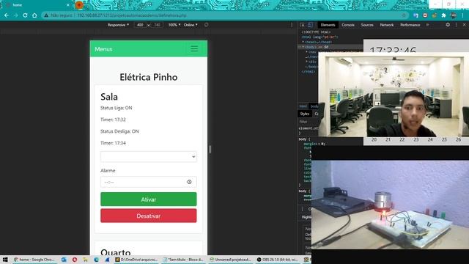Open the 100% zoom dropdown

(174, 25)
